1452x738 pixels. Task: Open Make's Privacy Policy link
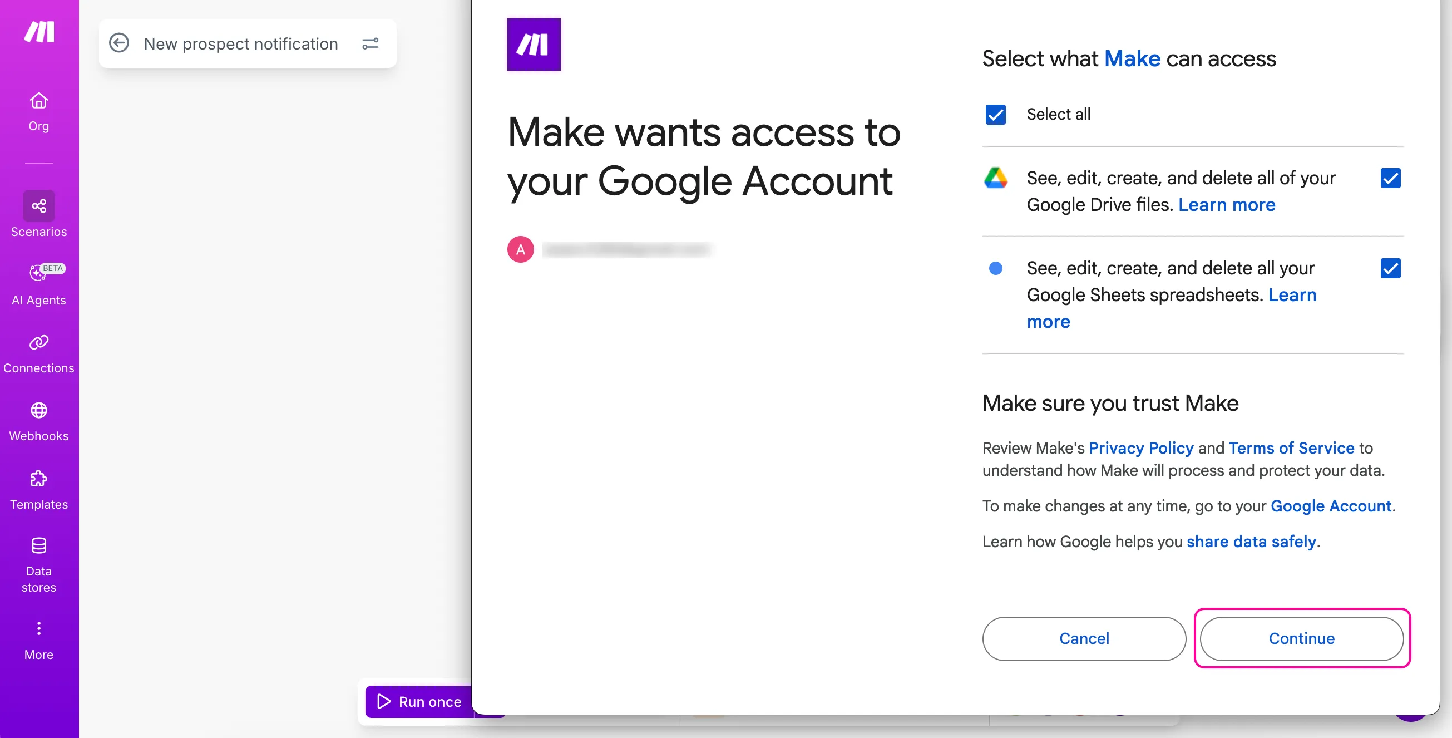point(1141,448)
